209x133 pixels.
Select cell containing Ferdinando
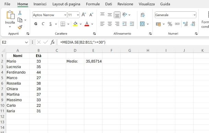pos(18,72)
